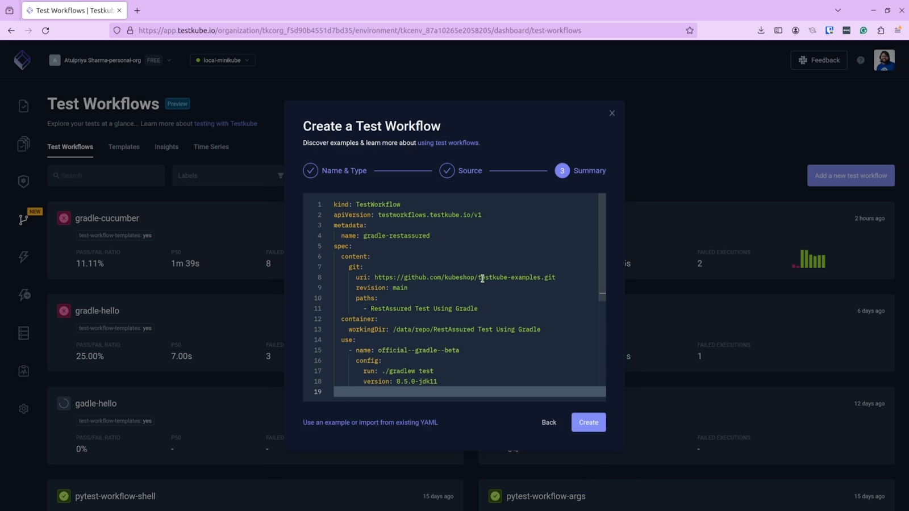Go back with the browser back arrow

(11, 31)
